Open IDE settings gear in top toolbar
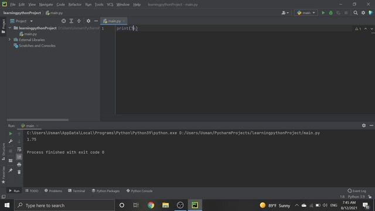 (x=363, y=13)
